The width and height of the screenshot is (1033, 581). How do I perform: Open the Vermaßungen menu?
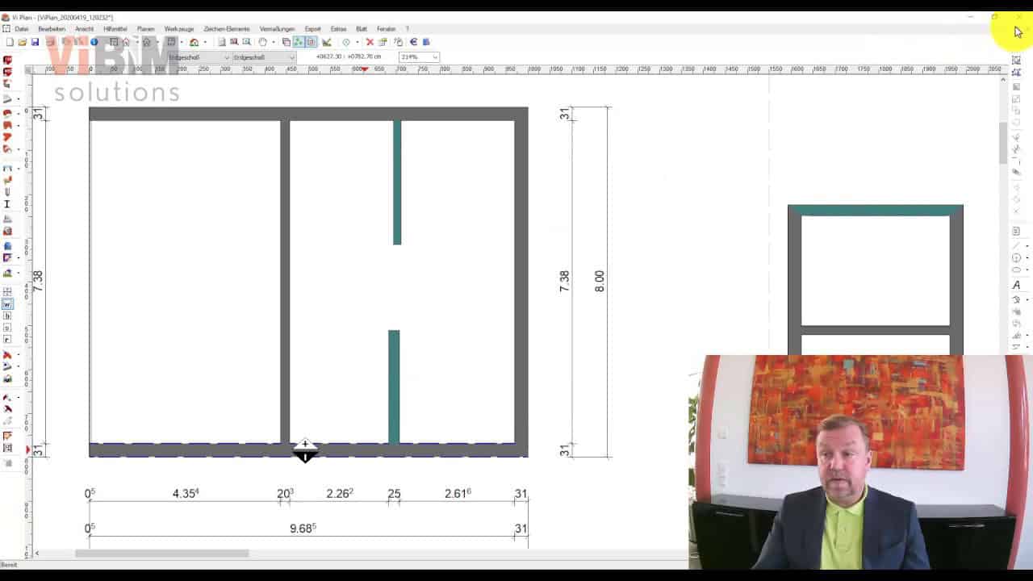tap(277, 29)
